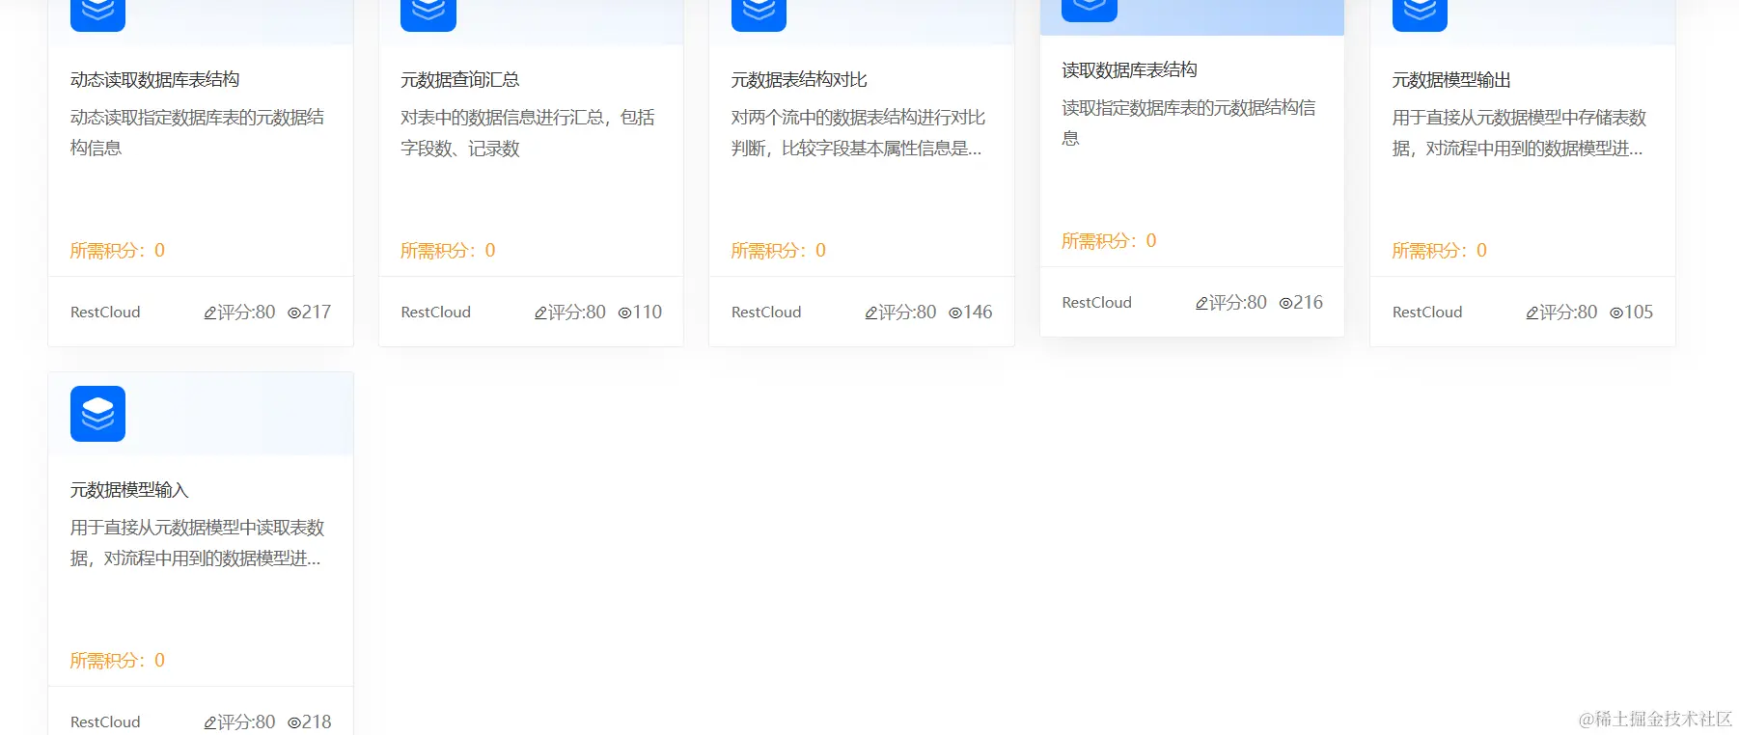
Task: Click RestCloud author on 元数据表结构对比 card
Action: coord(766,313)
